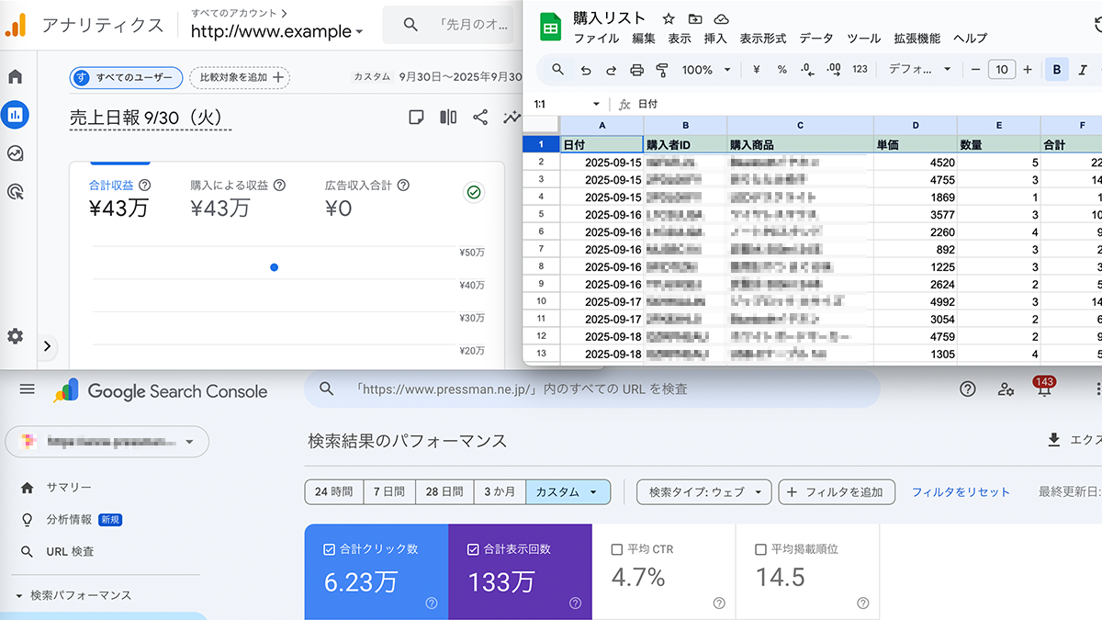Screen dimensions: 1102x620
Task: Click the URL inspection search field
Action: point(592,389)
